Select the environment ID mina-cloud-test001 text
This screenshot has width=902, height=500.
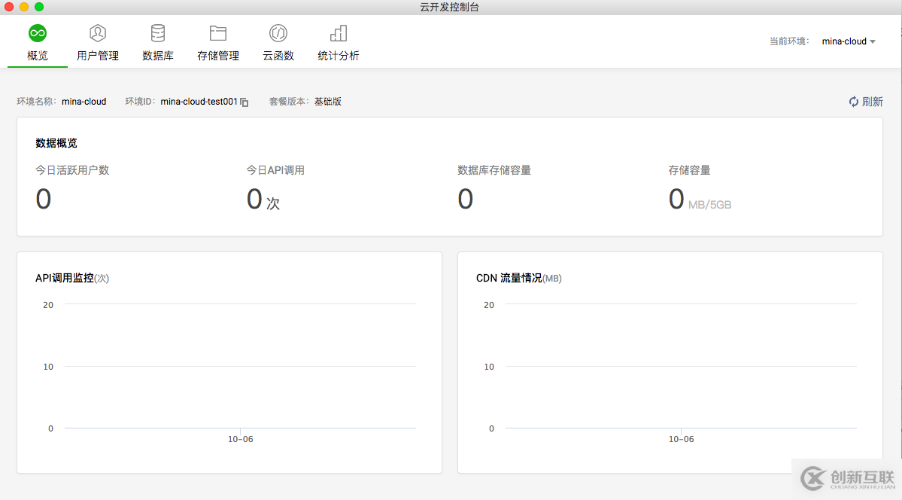[x=199, y=102]
